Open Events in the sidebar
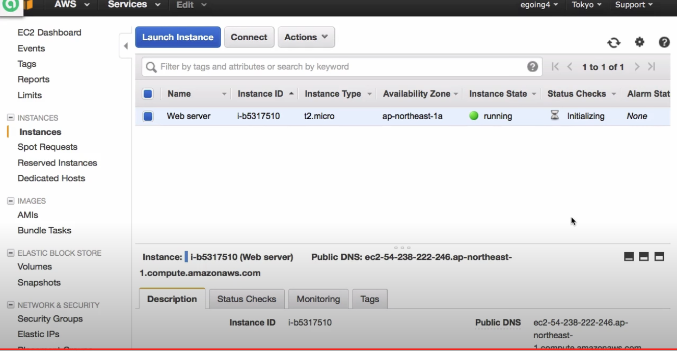This screenshot has width=677, height=351. [x=31, y=48]
